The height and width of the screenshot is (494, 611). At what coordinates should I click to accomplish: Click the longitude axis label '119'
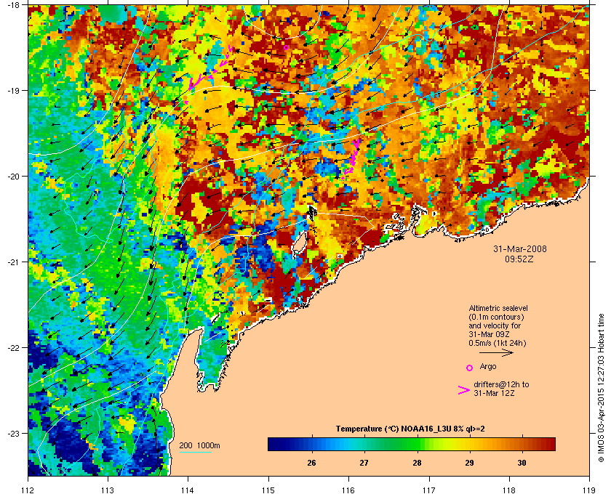click(x=589, y=490)
